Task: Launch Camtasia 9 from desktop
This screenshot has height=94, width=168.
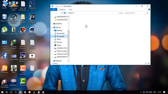Action: click(x=23, y=82)
